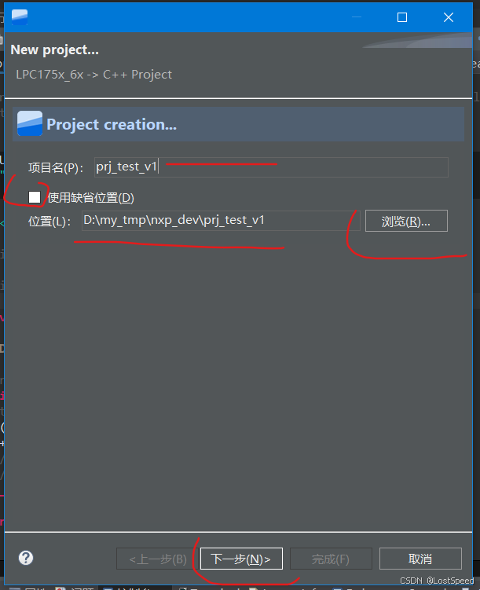Maximize the New project dialog window
The width and height of the screenshot is (480, 590).
pyautogui.click(x=402, y=17)
